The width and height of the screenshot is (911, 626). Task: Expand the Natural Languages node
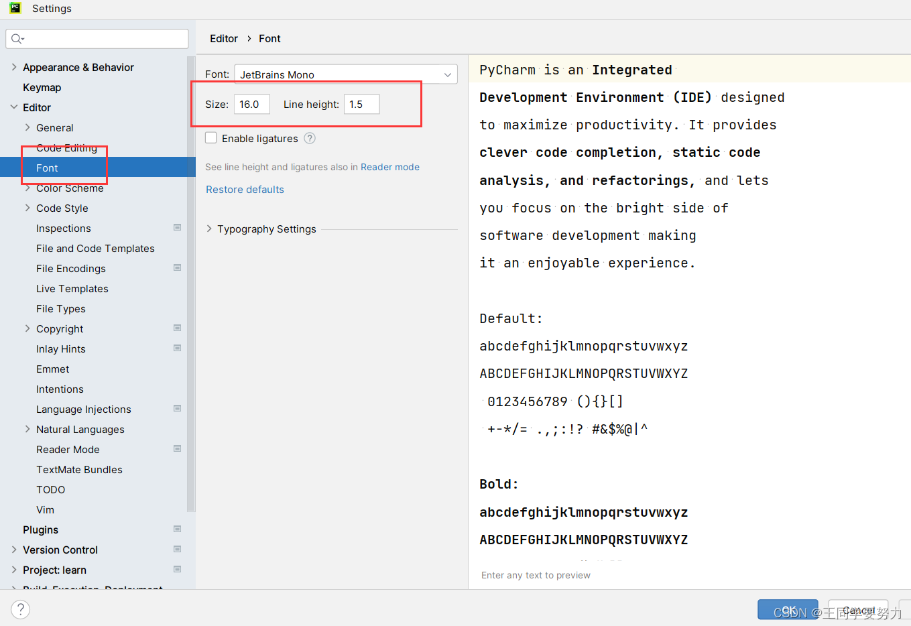click(x=27, y=429)
